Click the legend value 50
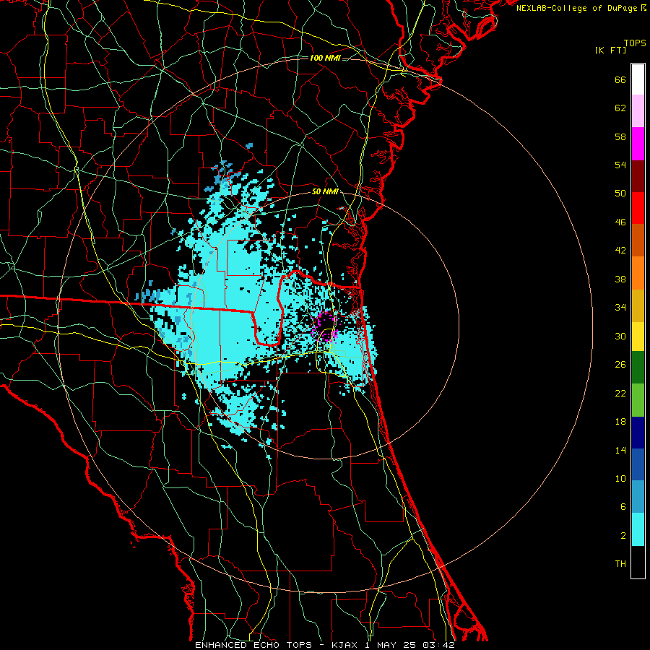 tap(620, 194)
